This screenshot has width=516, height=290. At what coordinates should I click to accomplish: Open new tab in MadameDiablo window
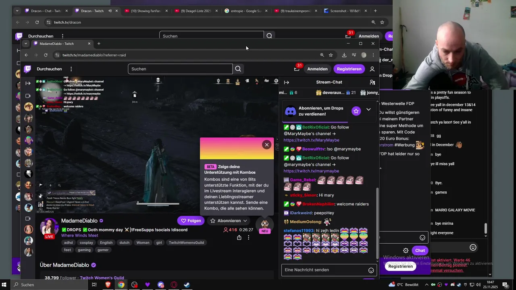[x=99, y=43]
